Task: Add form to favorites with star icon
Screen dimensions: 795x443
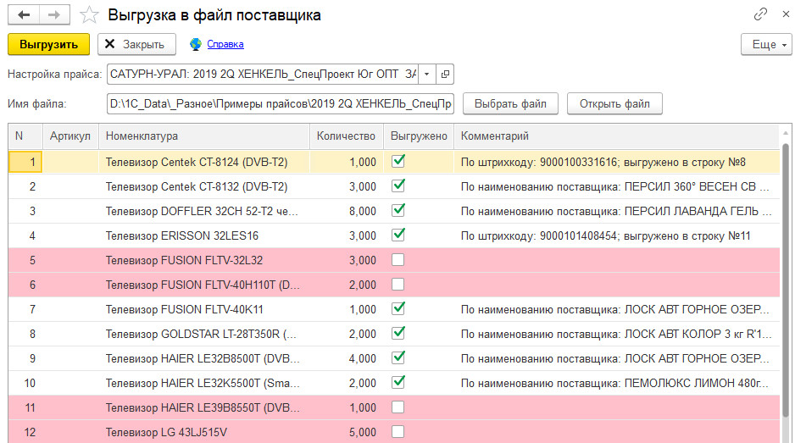Action: click(x=89, y=14)
